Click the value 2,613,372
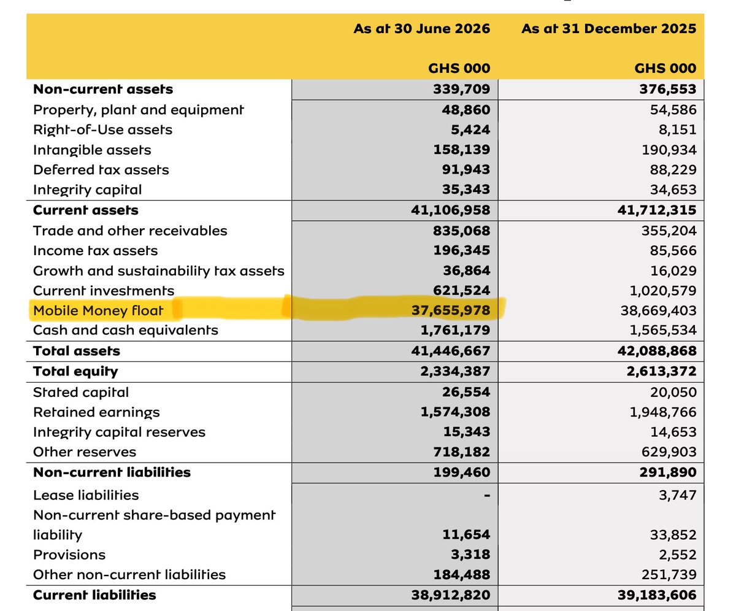 point(661,371)
